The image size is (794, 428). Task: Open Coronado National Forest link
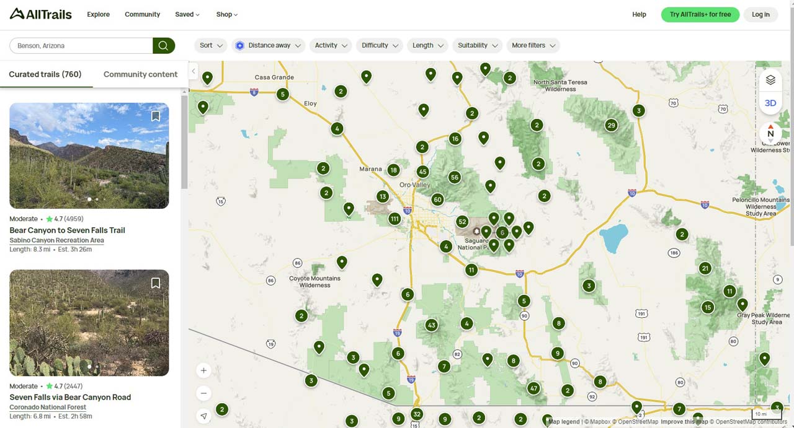coord(48,408)
